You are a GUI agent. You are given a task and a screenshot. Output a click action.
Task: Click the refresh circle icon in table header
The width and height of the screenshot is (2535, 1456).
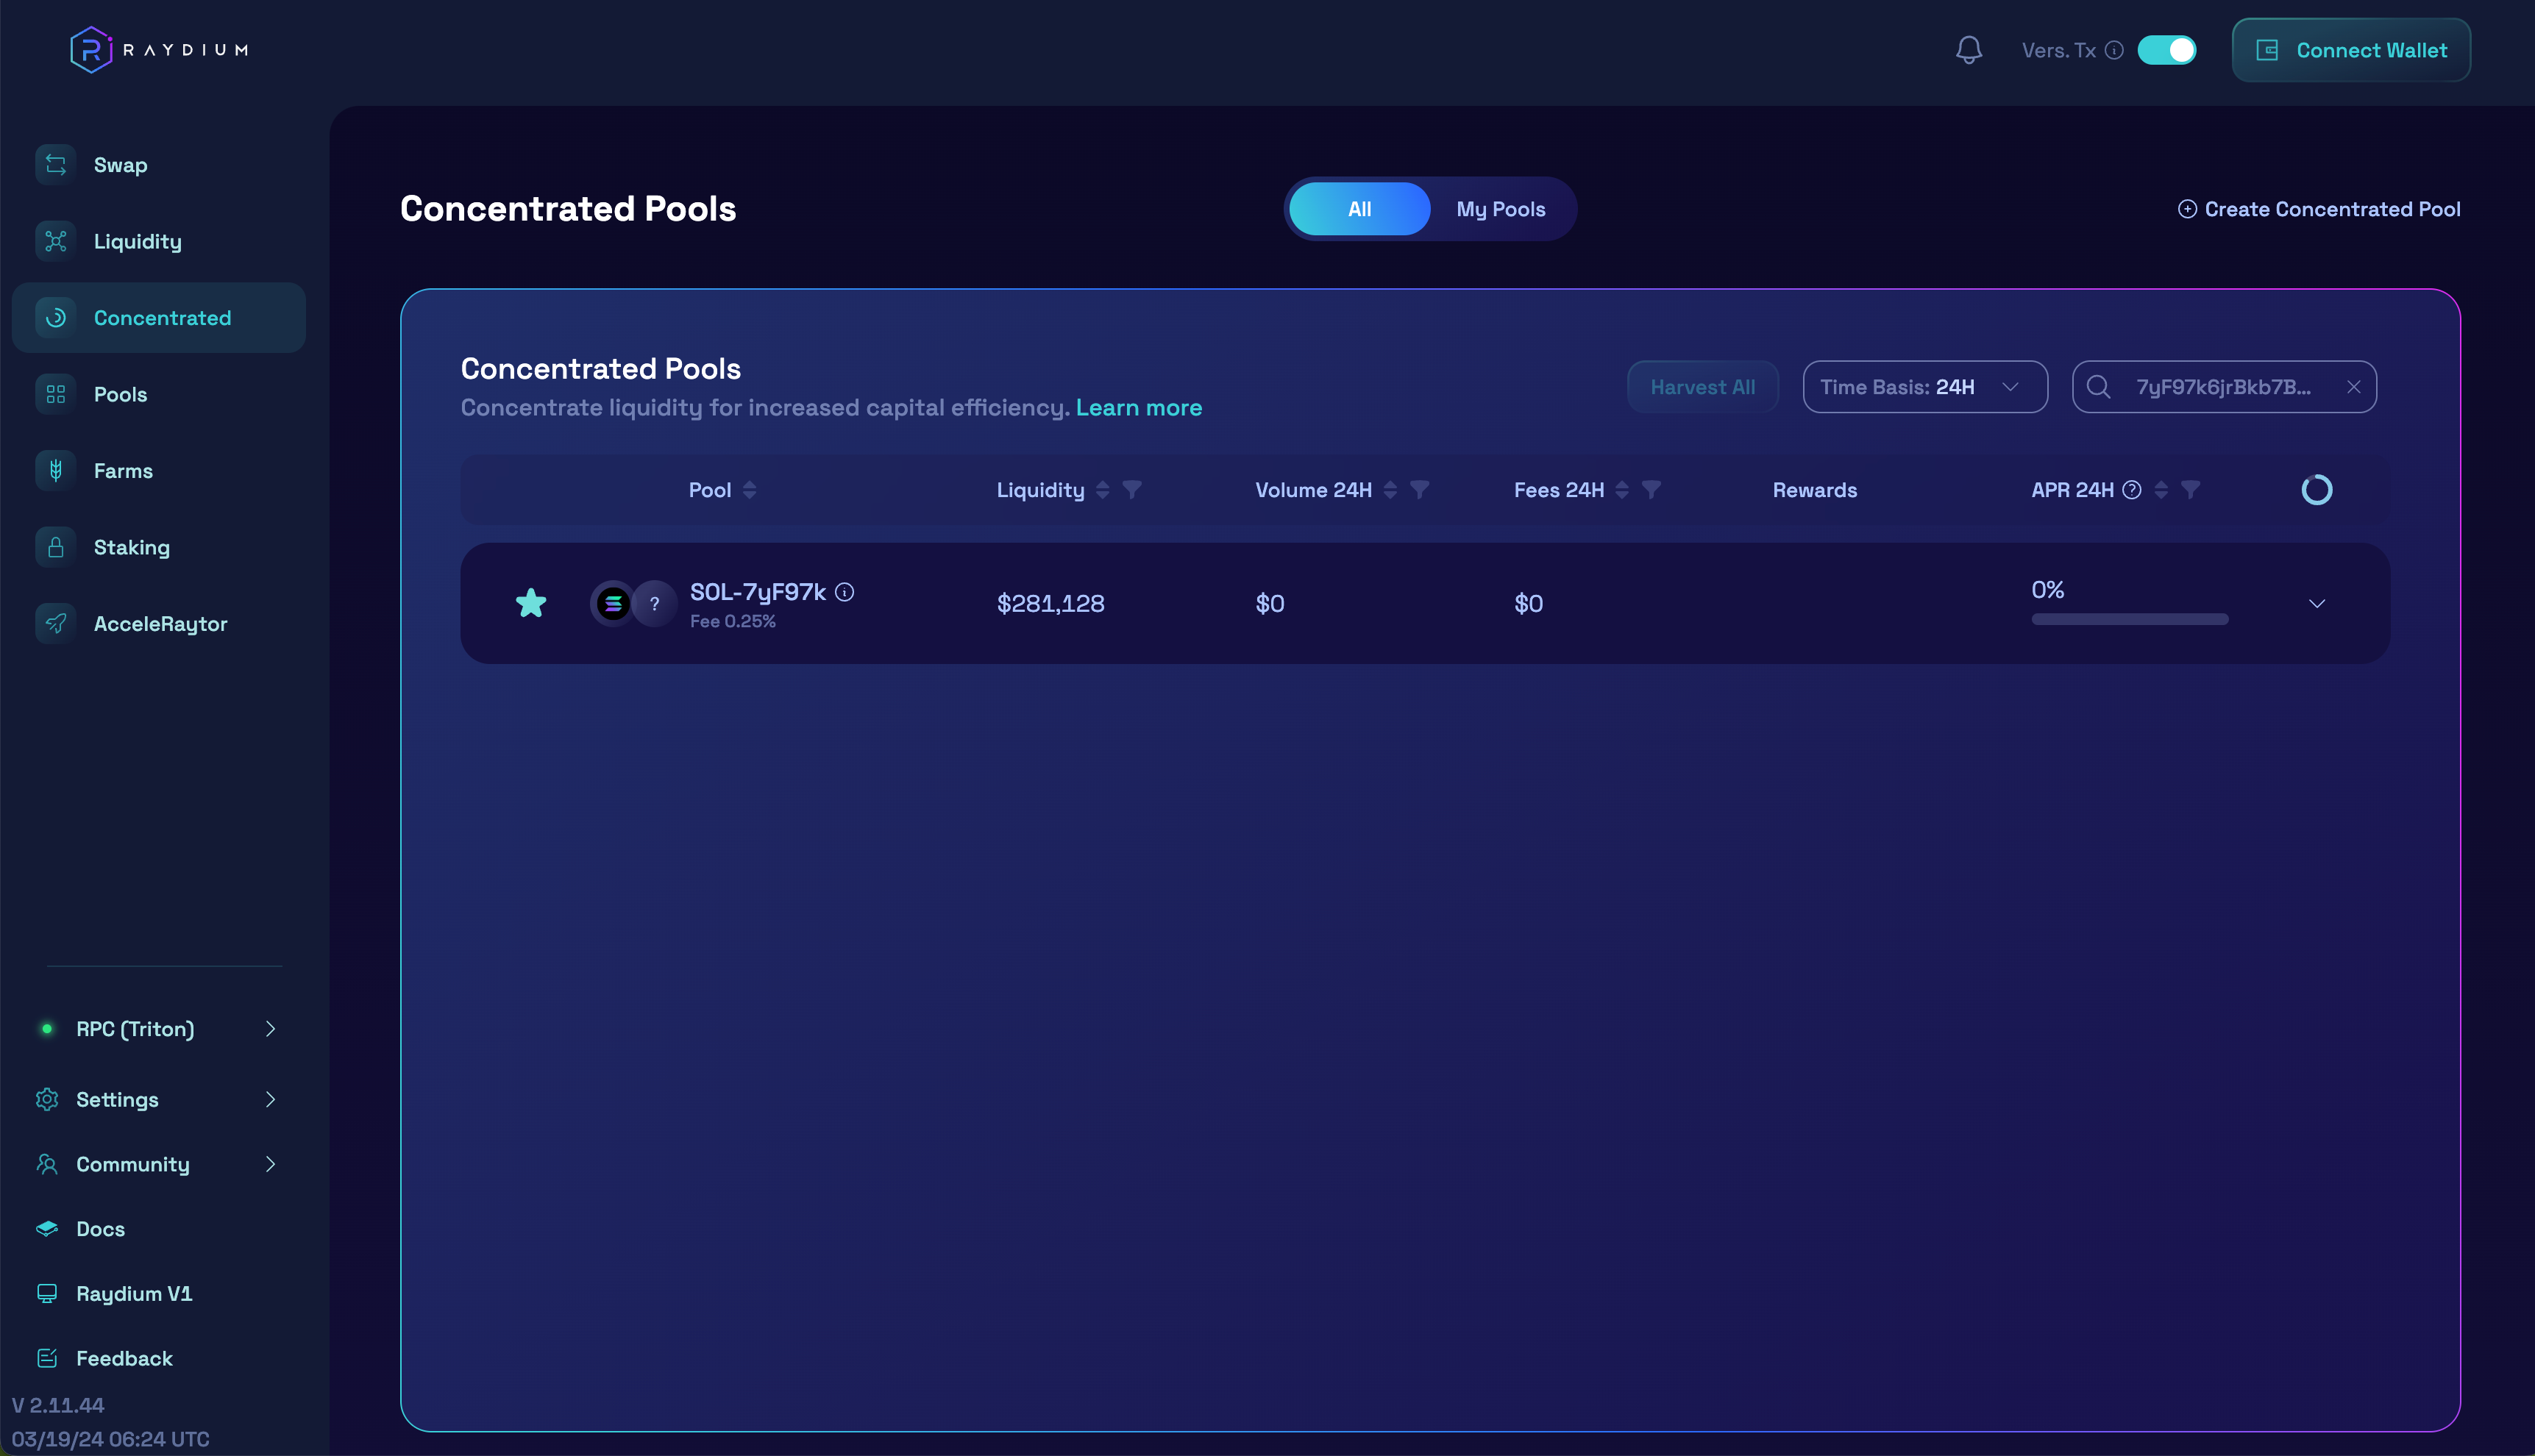(x=2316, y=490)
